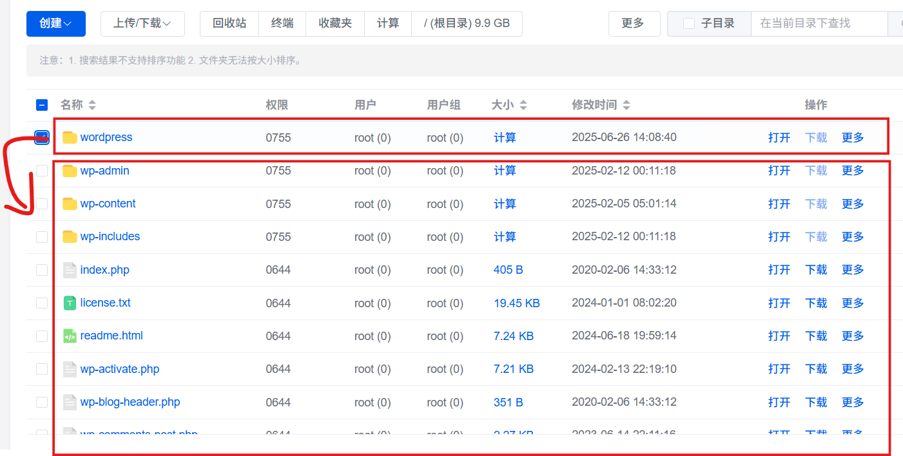The height and width of the screenshot is (456, 903).
Task: Tick the wp-includes row checkbox
Action: (x=42, y=237)
